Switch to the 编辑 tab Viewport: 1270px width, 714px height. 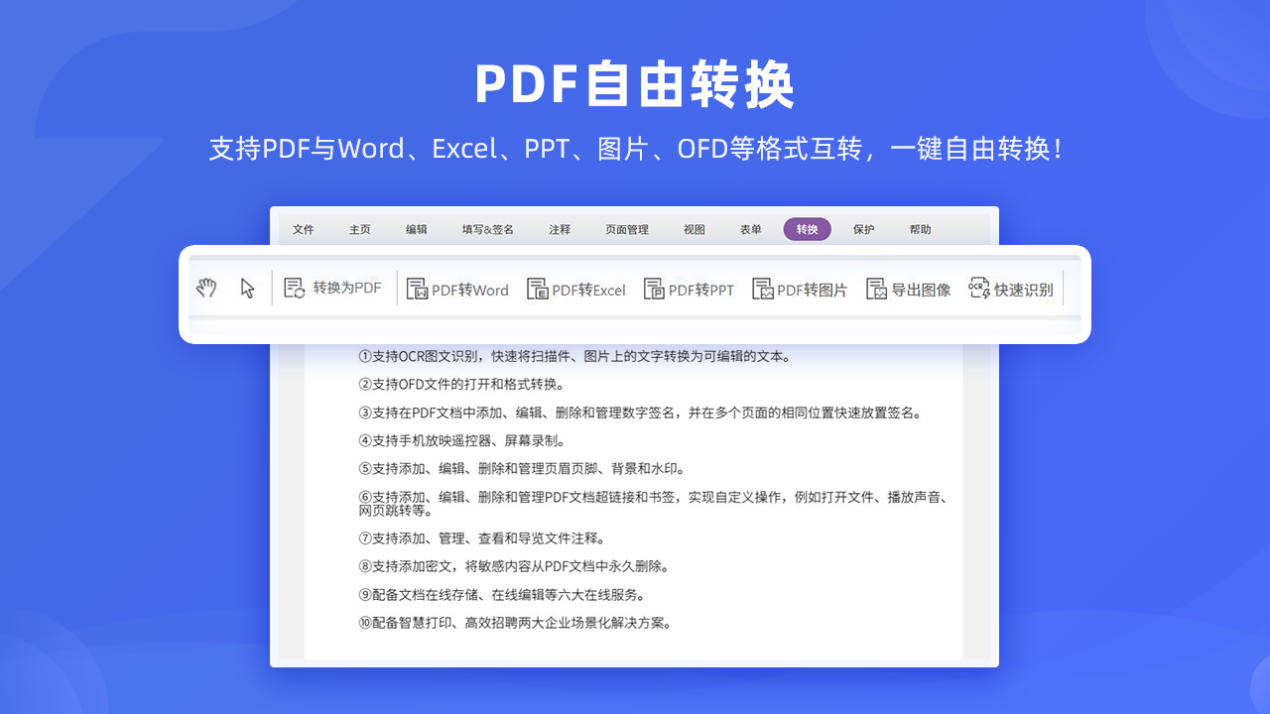pos(416,229)
